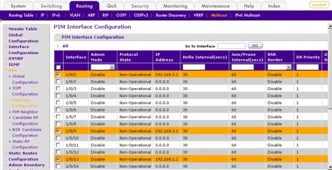Open the IP submenu item

pos(42,15)
